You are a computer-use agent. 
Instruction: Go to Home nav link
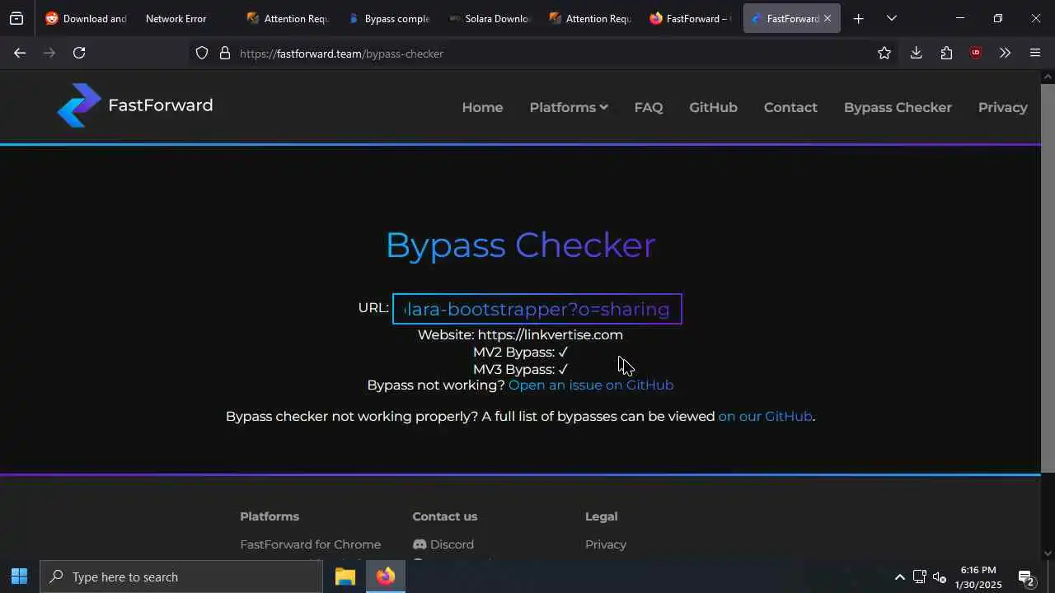point(482,107)
